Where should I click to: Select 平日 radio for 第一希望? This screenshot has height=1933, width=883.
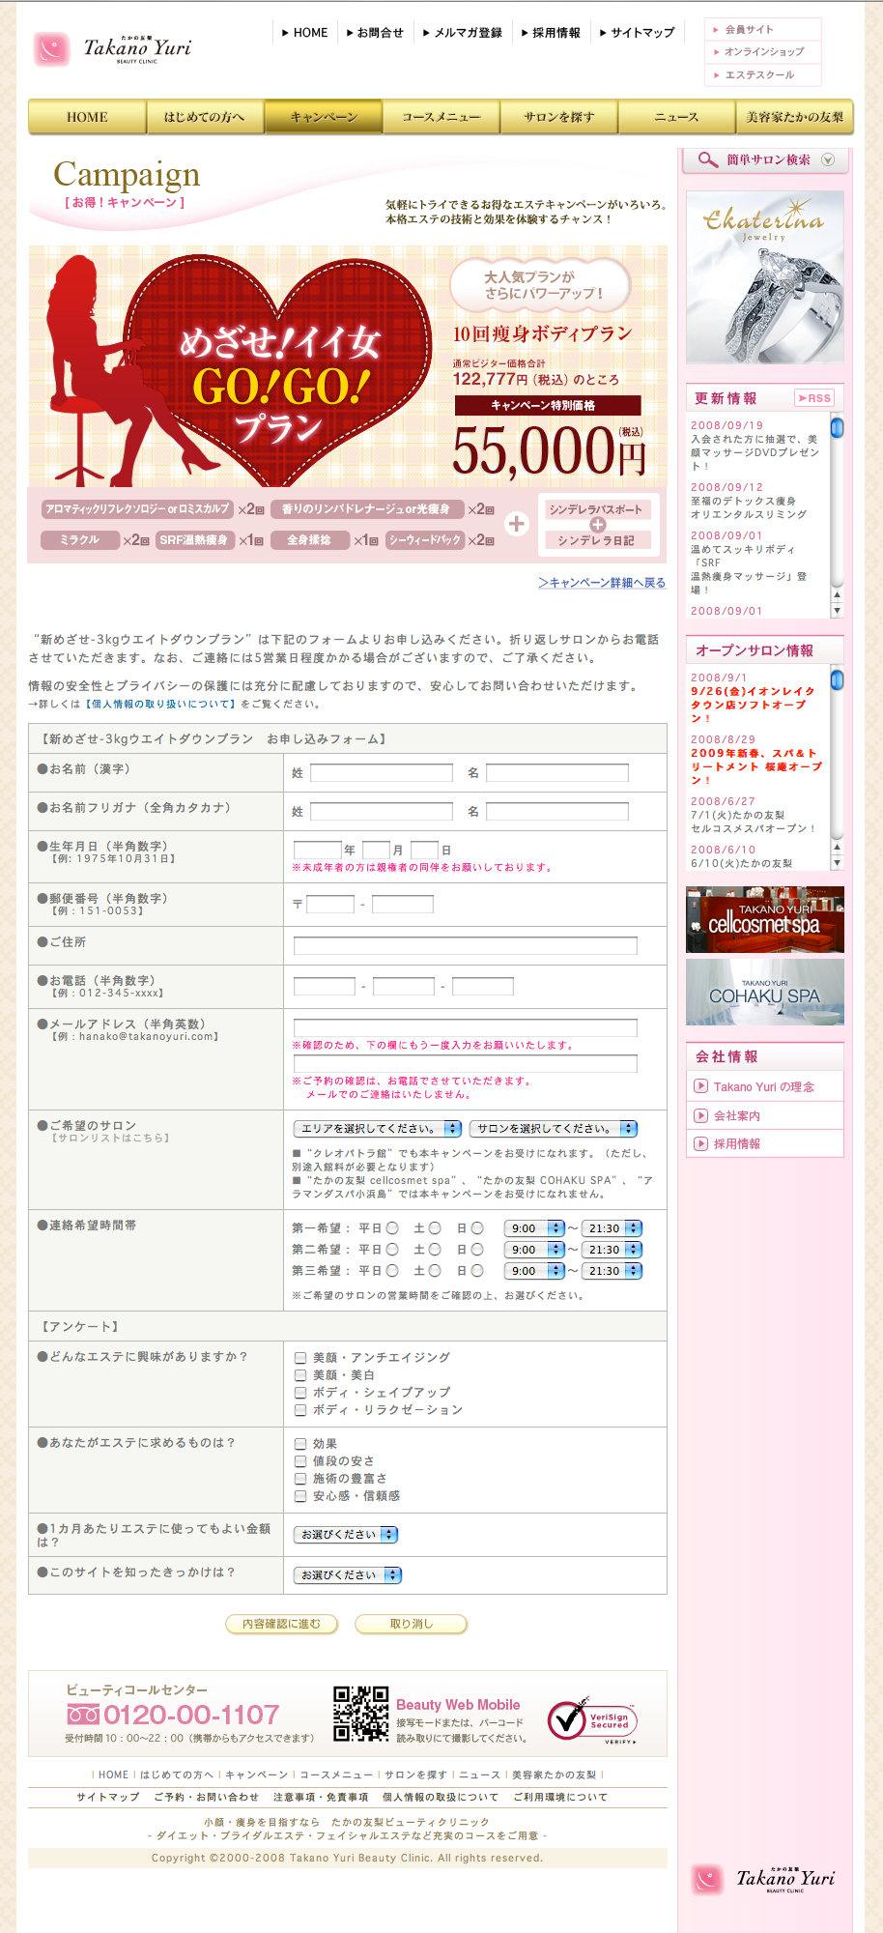coord(392,1228)
